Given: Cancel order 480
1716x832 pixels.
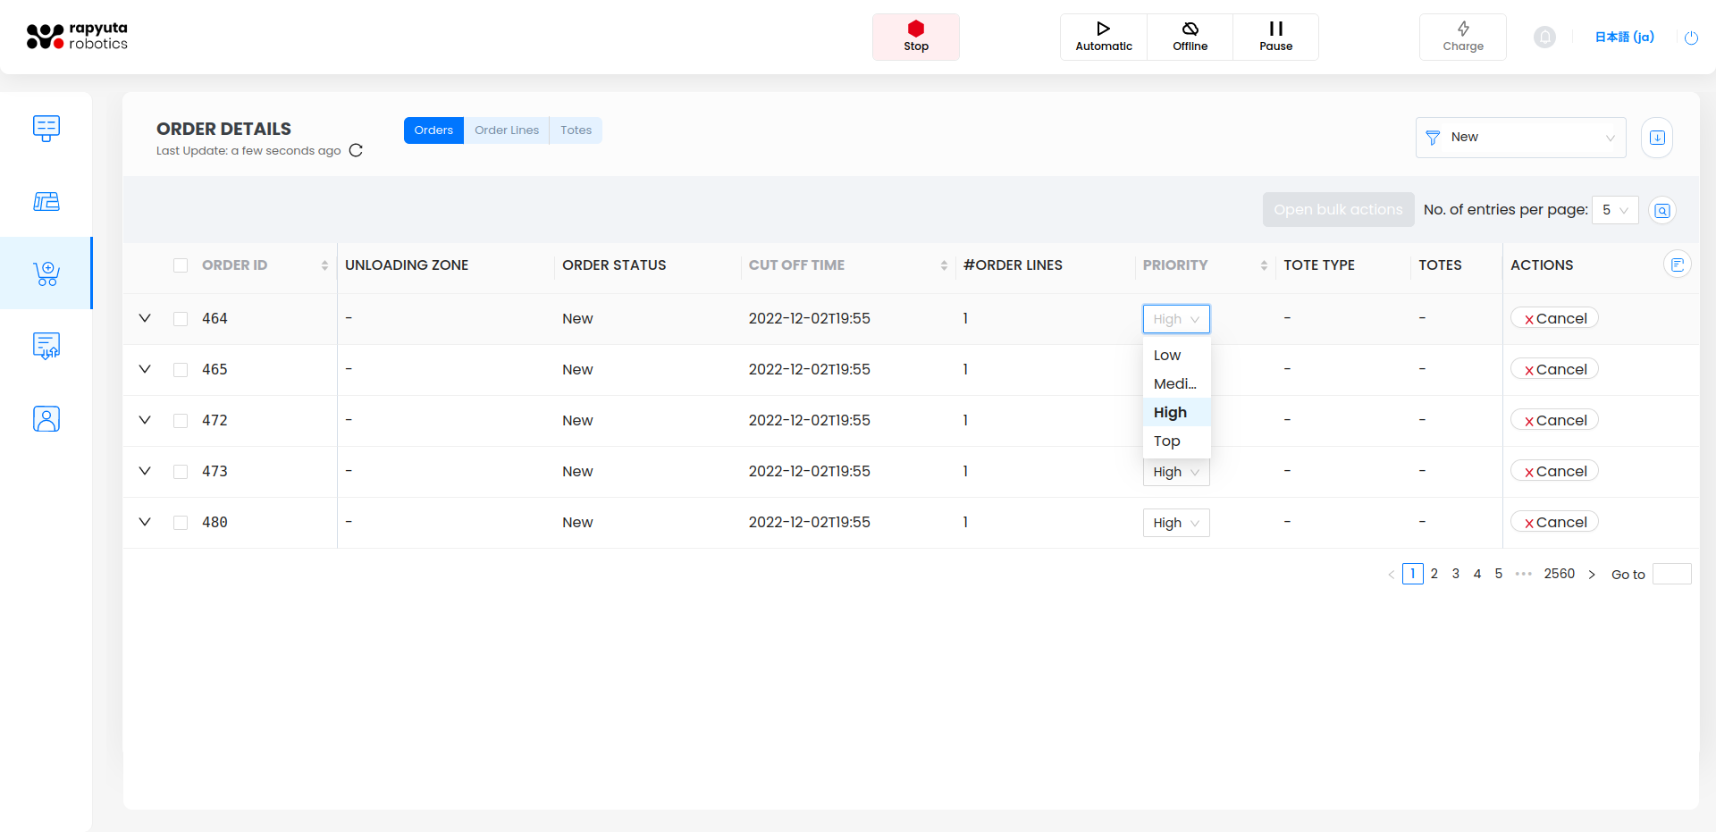Looking at the screenshot, I should pyautogui.click(x=1554, y=522).
